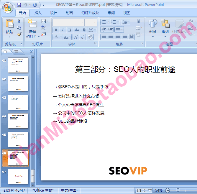Click the Copy icon
Screen dimensions: 197x194
pyautogui.click(x=19, y=27)
